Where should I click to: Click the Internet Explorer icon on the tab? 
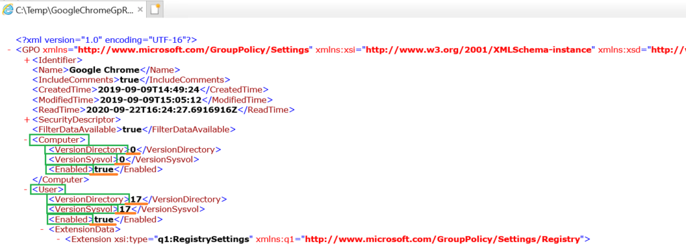[7, 10]
